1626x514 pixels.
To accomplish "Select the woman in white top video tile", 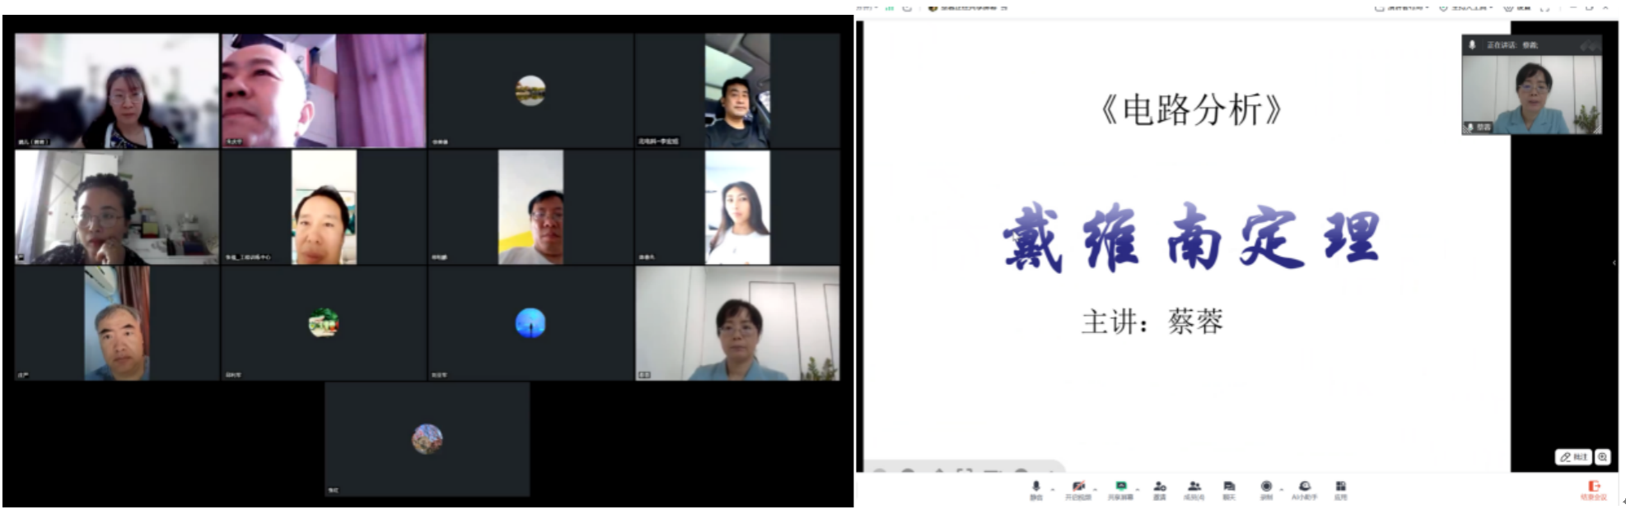I will [737, 207].
